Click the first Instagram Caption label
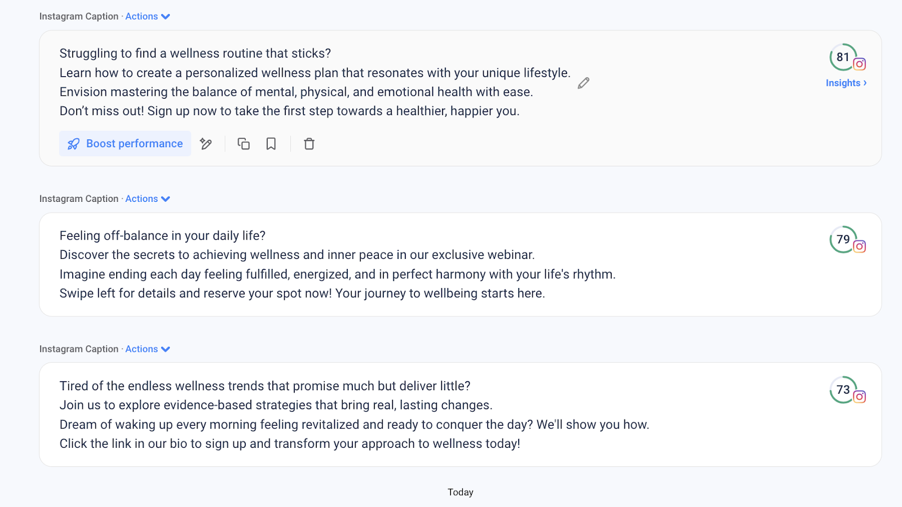This screenshot has width=902, height=507. (79, 16)
